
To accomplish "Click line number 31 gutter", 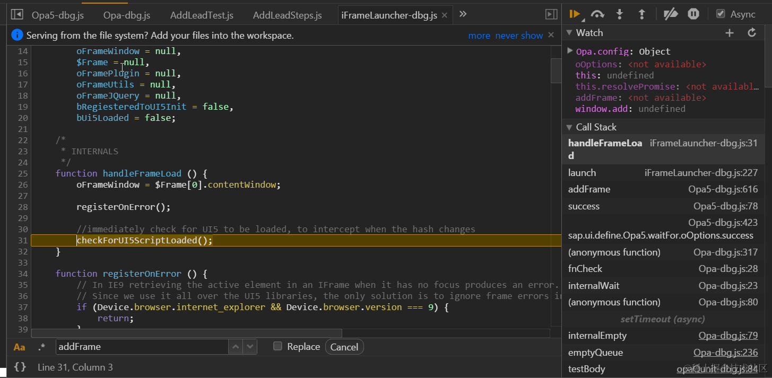I will click(22, 240).
